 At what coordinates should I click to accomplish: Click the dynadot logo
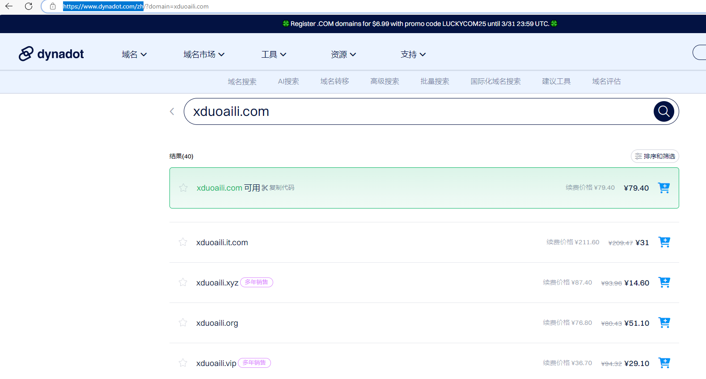51,54
